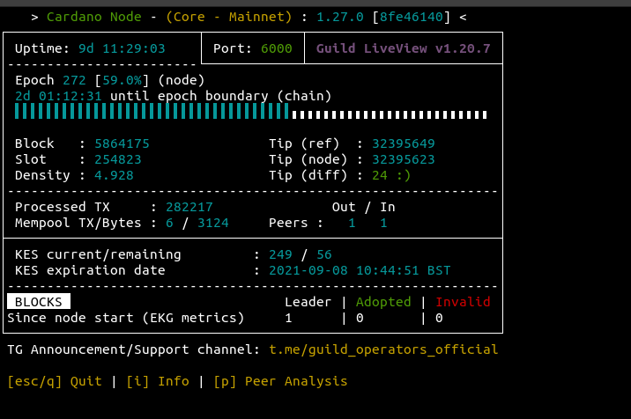Click the Adopted count value 0
Screen dimensions: 631x419
(360, 318)
